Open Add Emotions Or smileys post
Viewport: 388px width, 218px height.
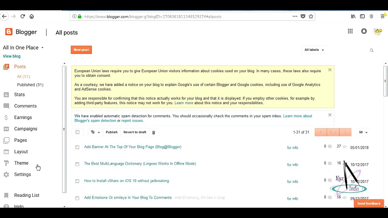[128, 198]
